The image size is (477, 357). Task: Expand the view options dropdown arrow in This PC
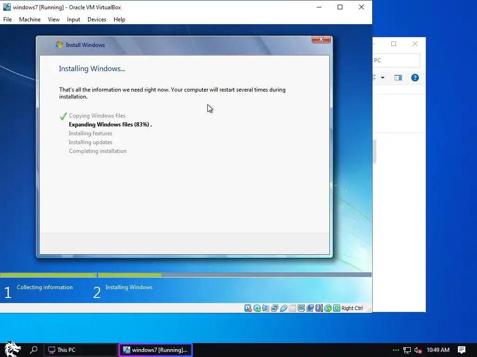[x=383, y=78]
